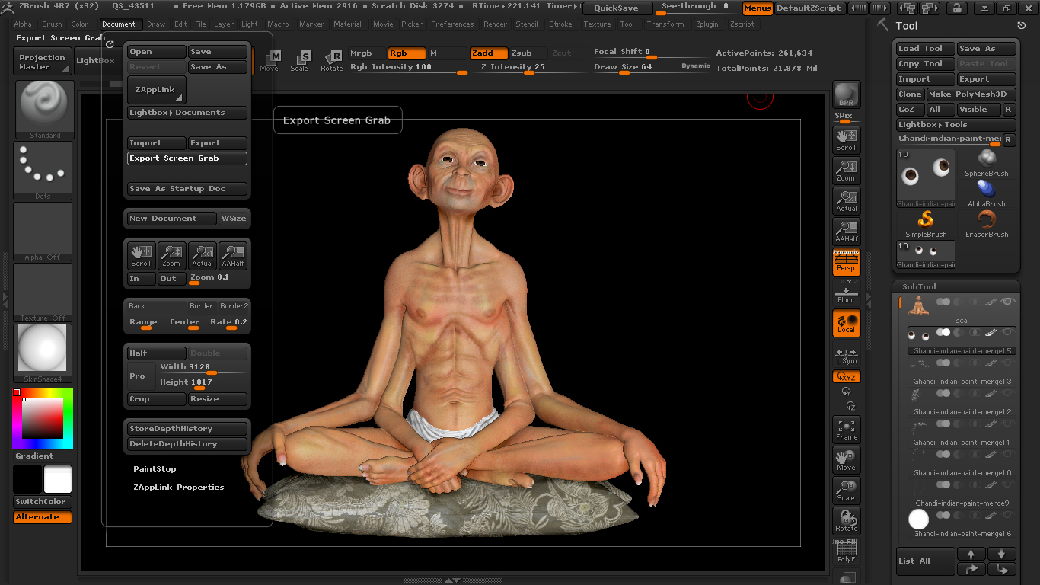The height and width of the screenshot is (585, 1040).
Task: Click the PolyF draw polyframe icon
Action: (847, 551)
